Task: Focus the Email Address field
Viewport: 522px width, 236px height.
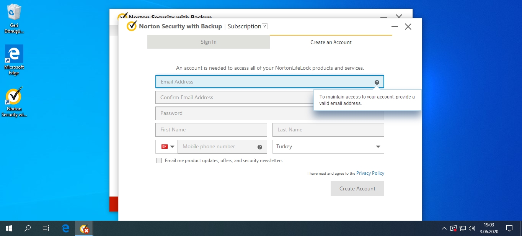Action: [270, 82]
